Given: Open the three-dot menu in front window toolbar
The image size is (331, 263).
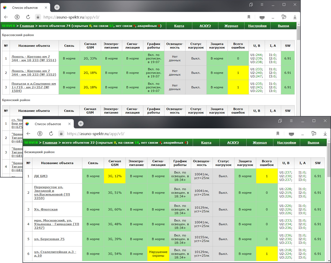Looking at the screenshot, I should pyautogui.click(x=302, y=134).
